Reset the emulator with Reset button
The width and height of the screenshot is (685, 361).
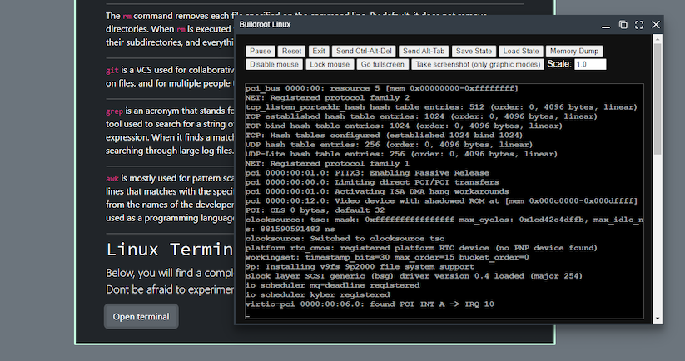pyautogui.click(x=291, y=51)
